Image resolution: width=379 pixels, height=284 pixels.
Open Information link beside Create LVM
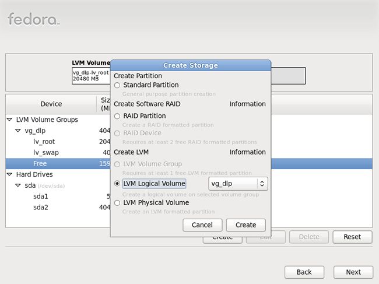click(247, 152)
